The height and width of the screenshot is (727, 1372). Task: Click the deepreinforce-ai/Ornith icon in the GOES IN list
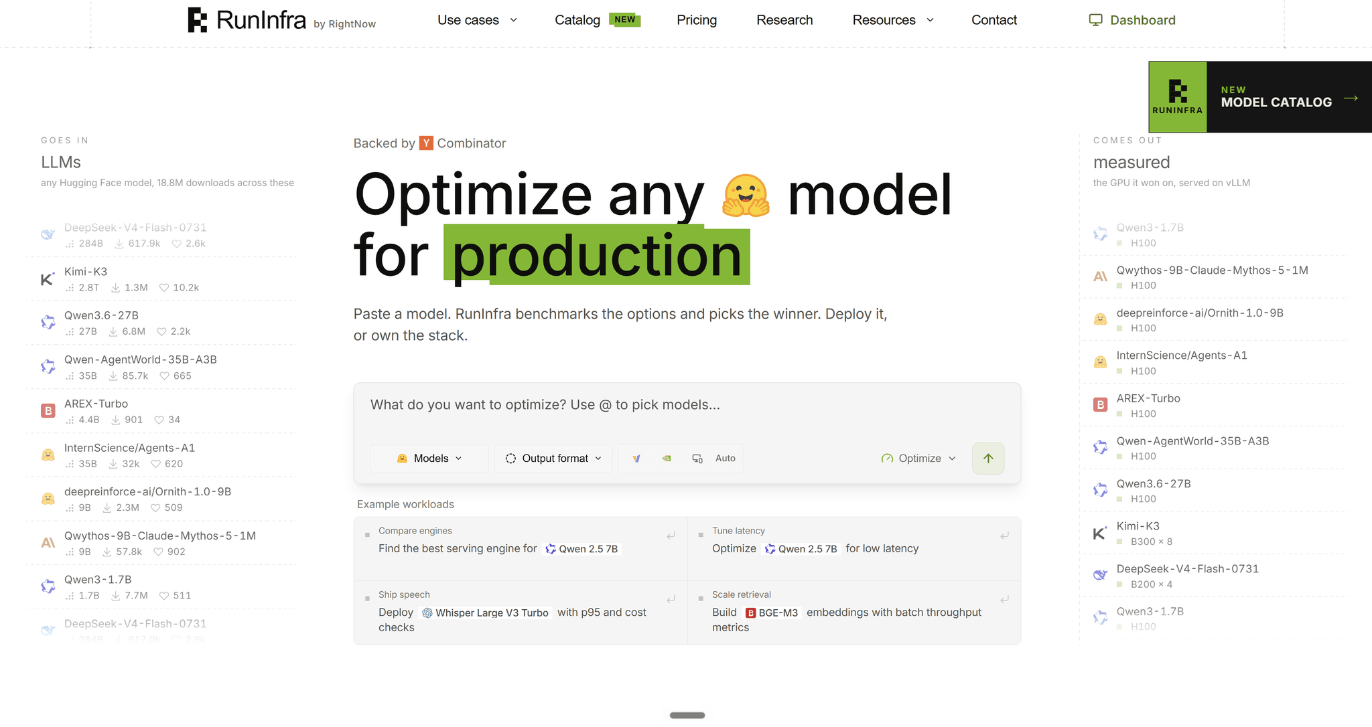click(x=48, y=499)
